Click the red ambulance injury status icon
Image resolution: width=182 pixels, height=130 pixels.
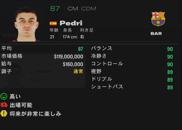[4, 105]
